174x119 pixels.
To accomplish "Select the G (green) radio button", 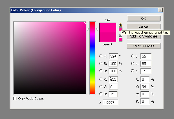I will (x=101, y=87).
